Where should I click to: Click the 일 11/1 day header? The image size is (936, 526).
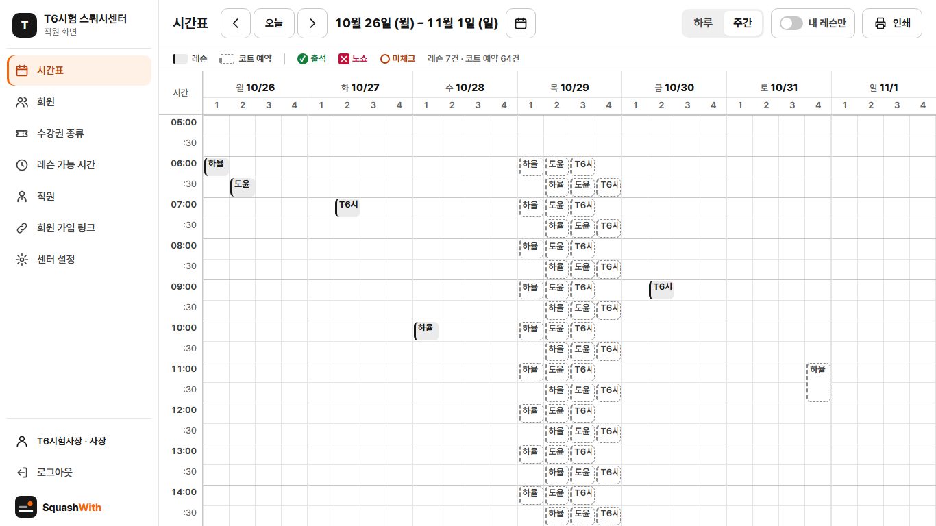pos(884,88)
